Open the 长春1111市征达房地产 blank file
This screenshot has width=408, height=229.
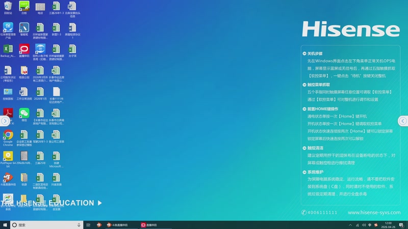[57, 95]
